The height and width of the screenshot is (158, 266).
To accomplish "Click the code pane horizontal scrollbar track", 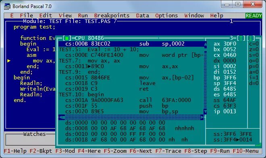I will tap(133, 117).
